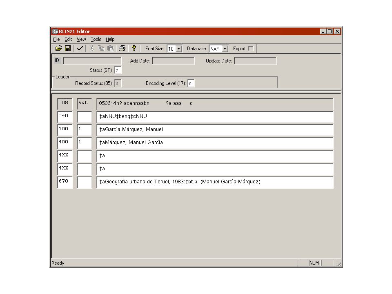The image size is (392, 294).
Task: Open the Edit menu
Action: (x=68, y=39)
